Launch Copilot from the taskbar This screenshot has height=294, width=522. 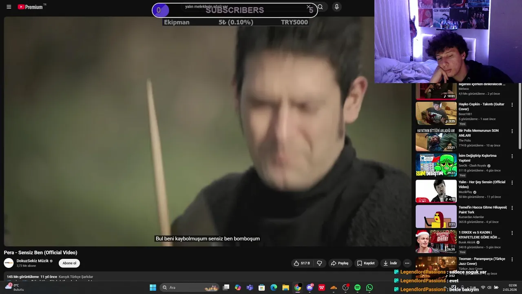(x=238, y=287)
